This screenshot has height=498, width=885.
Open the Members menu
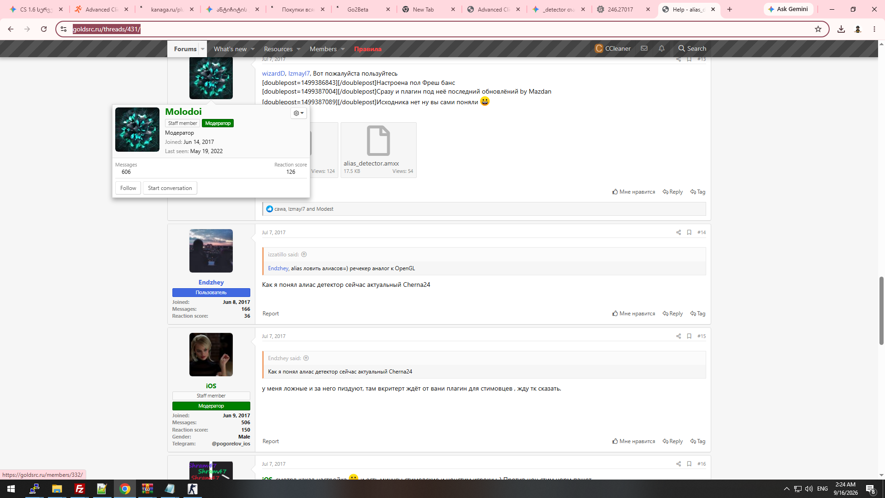[x=323, y=49]
